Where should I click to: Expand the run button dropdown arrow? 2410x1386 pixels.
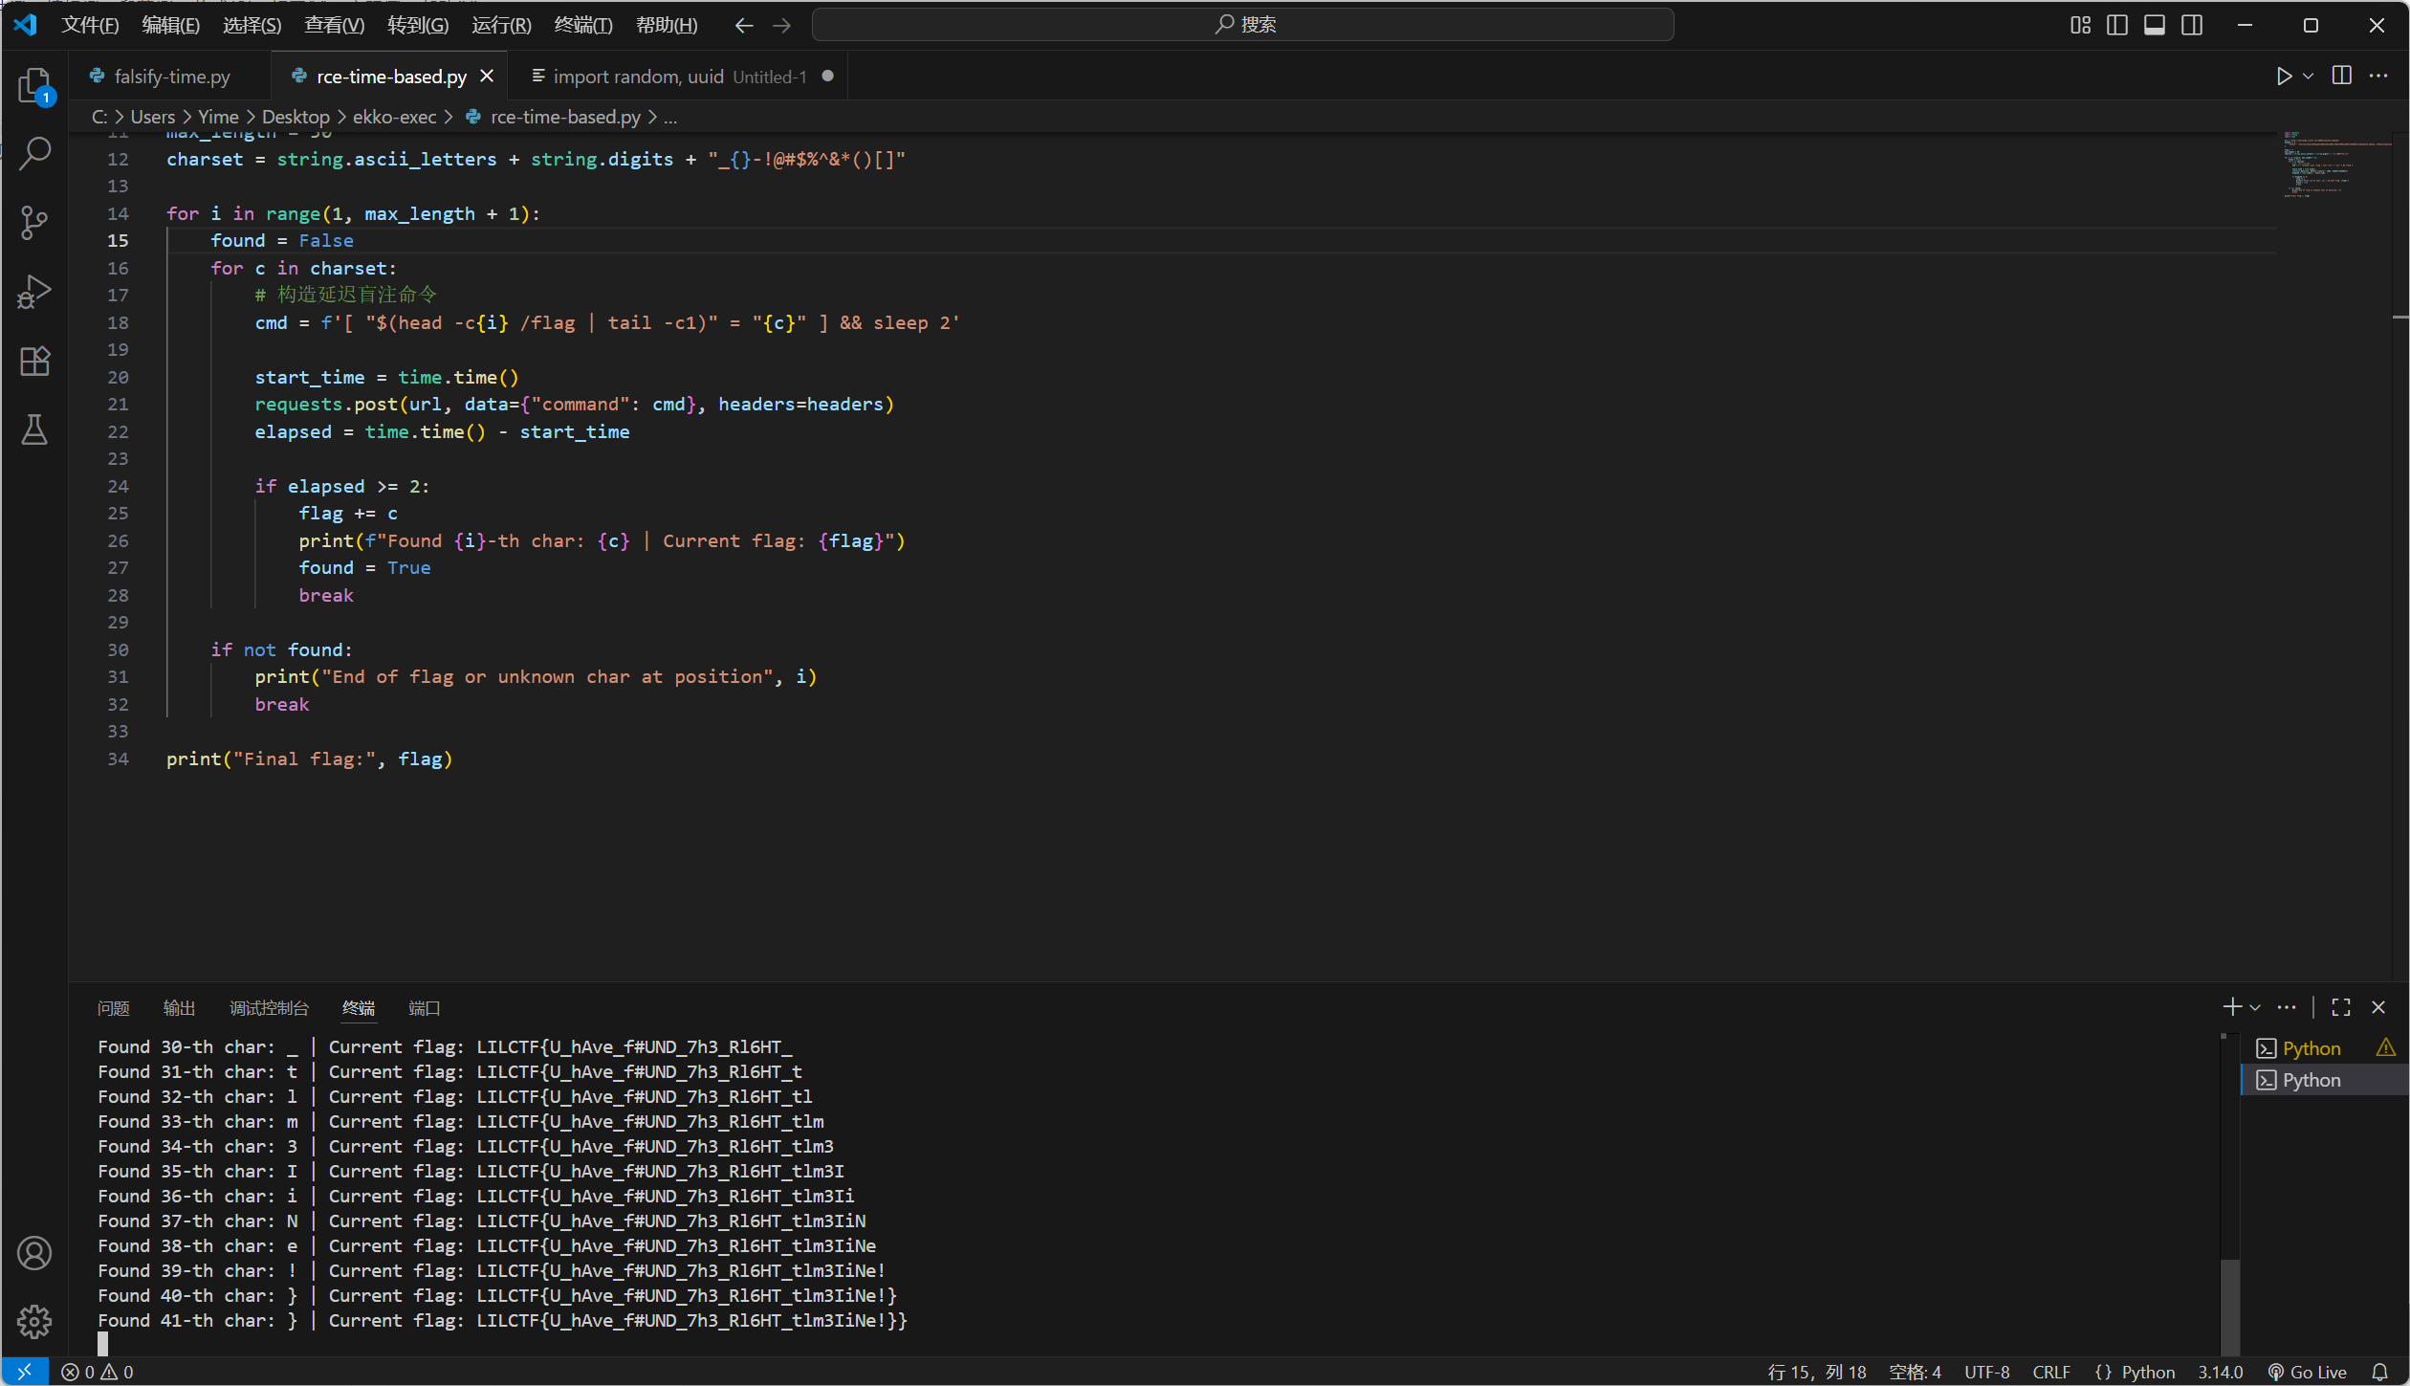coord(2308,77)
